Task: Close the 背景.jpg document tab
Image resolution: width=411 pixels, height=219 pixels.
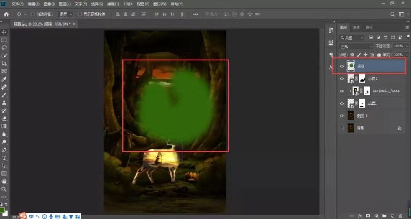Action: pyautogui.click(x=74, y=24)
